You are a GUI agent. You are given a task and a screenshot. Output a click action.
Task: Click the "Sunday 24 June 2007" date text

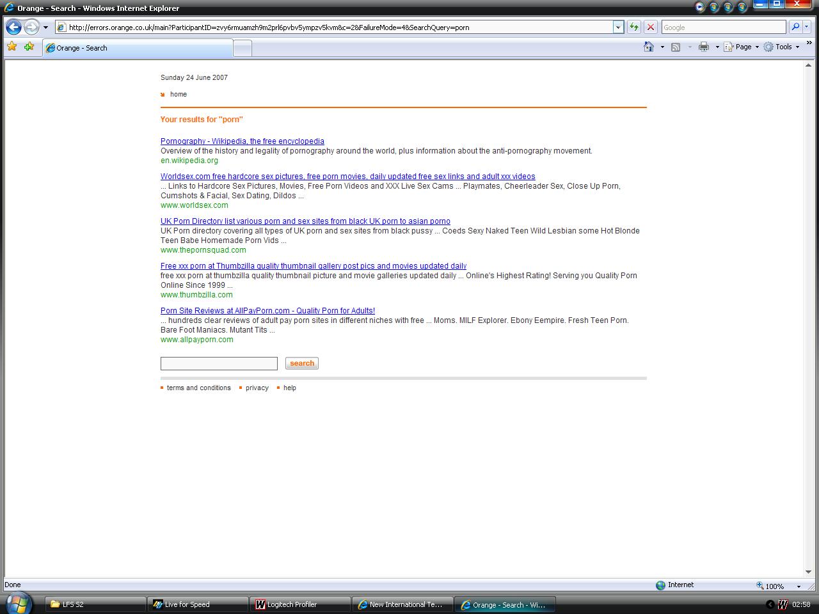coord(194,77)
